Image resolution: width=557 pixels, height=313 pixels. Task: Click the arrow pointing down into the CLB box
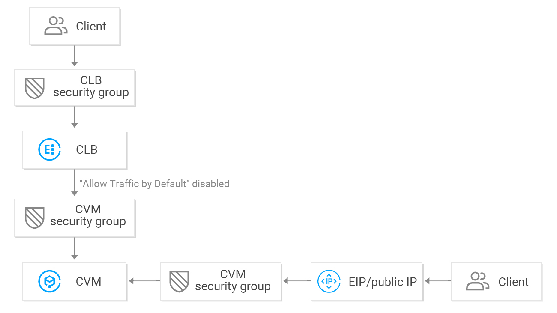pos(75,117)
